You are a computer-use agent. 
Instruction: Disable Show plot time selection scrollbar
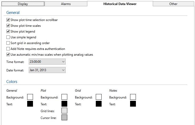coord(8,20)
